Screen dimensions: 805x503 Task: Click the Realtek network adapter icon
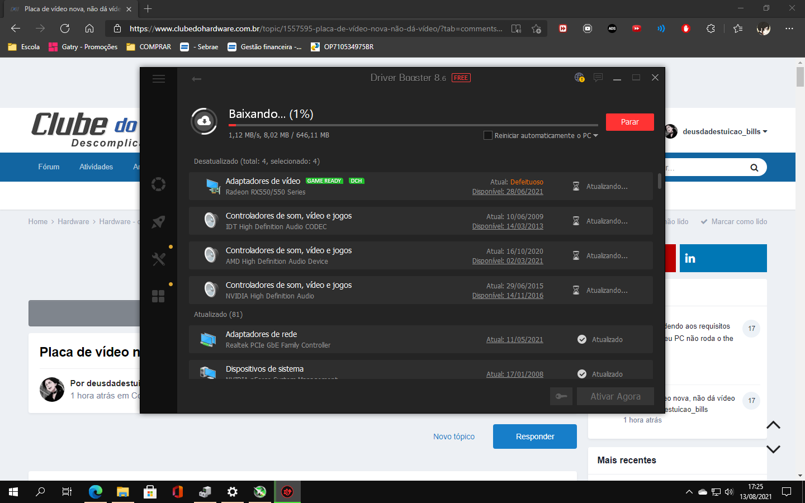208,339
